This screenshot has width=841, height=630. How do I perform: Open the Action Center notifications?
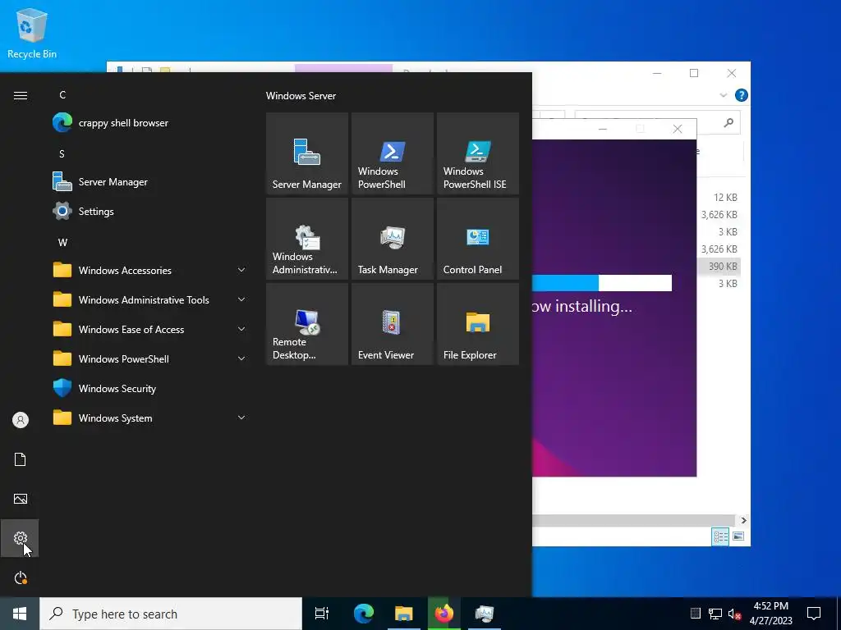(814, 614)
